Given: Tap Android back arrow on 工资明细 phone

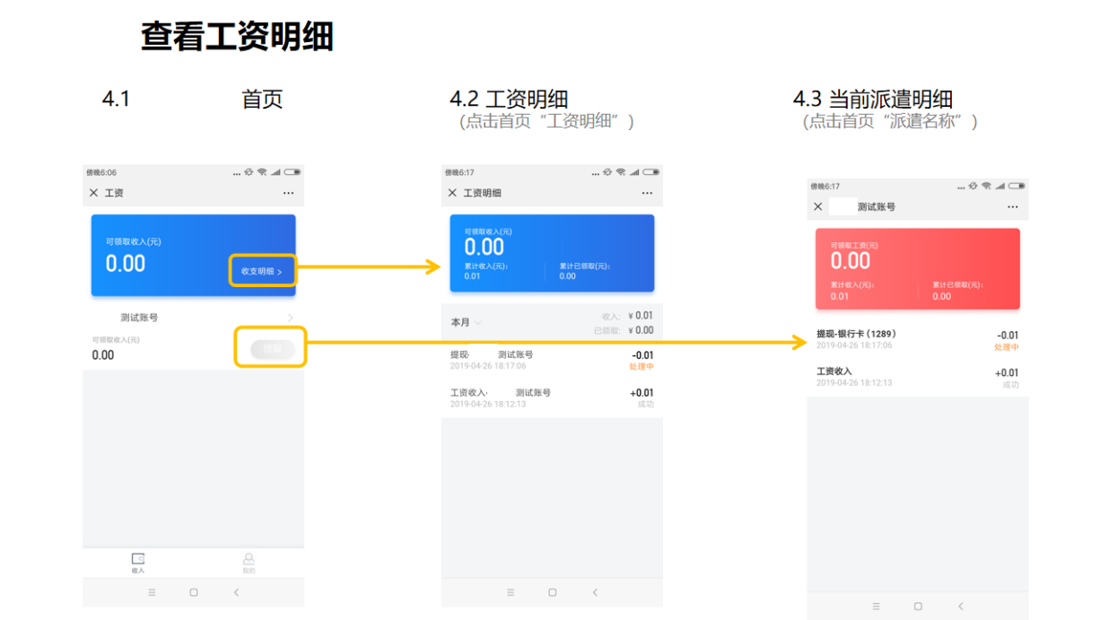Looking at the screenshot, I should 595,592.
